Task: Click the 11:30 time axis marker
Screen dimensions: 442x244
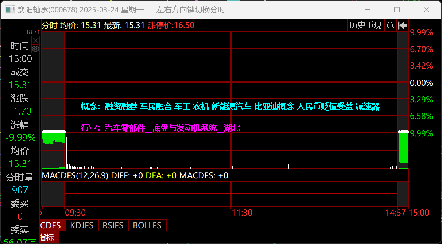Action: [242, 213]
